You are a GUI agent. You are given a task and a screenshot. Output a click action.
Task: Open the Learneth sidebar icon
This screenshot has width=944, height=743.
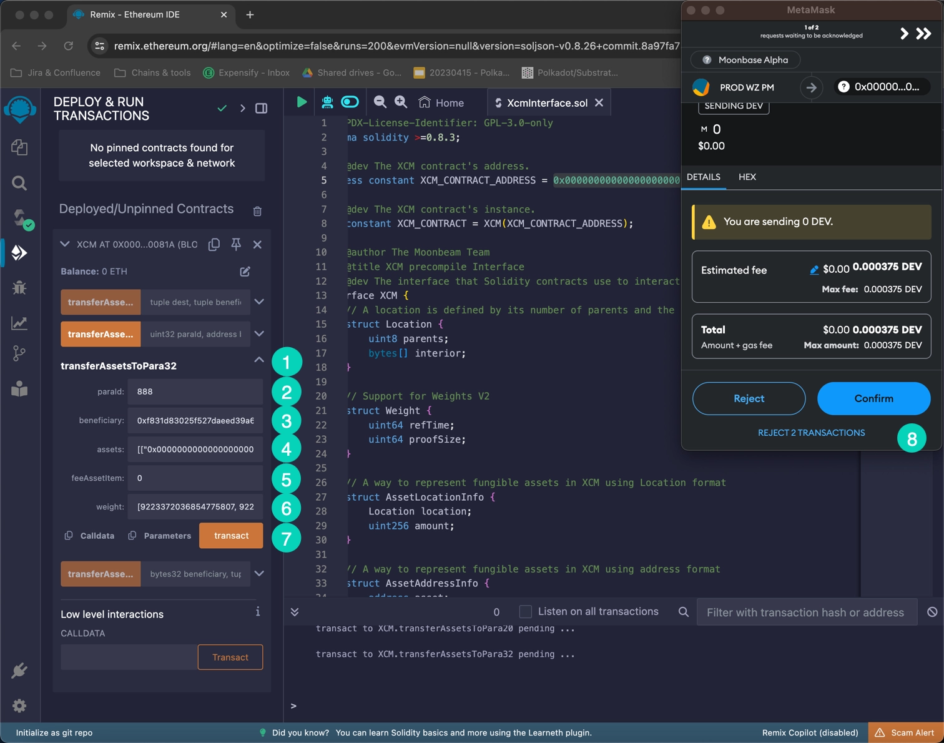pyautogui.click(x=19, y=389)
